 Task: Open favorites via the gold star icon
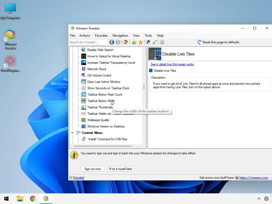click(x=141, y=42)
